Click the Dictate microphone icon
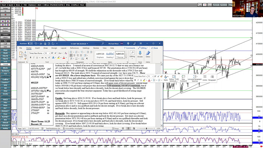The image size is (263, 148). coord(140,53)
